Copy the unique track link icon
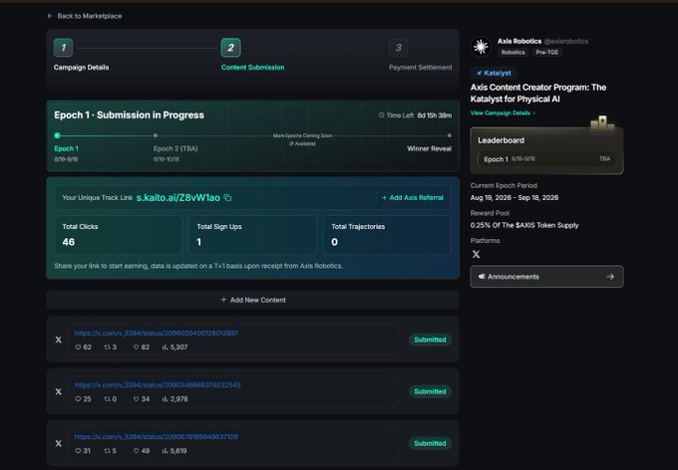This screenshot has width=678, height=470. click(227, 198)
